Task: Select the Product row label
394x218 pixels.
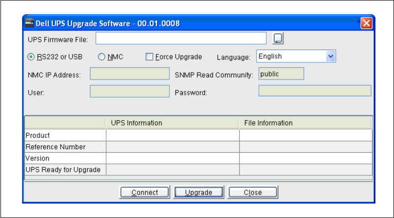Action: pos(38,136)
